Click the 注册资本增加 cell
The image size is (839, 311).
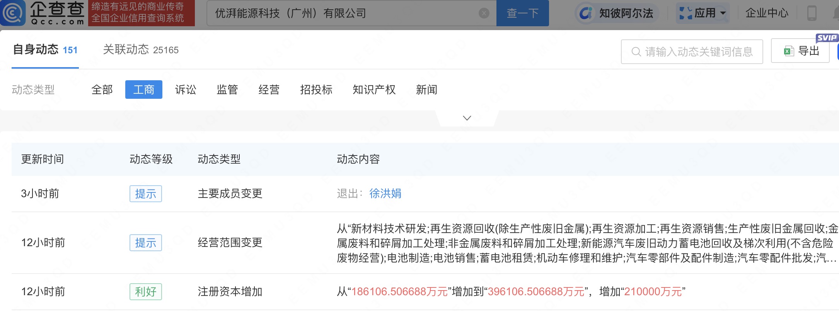(230, 291)
